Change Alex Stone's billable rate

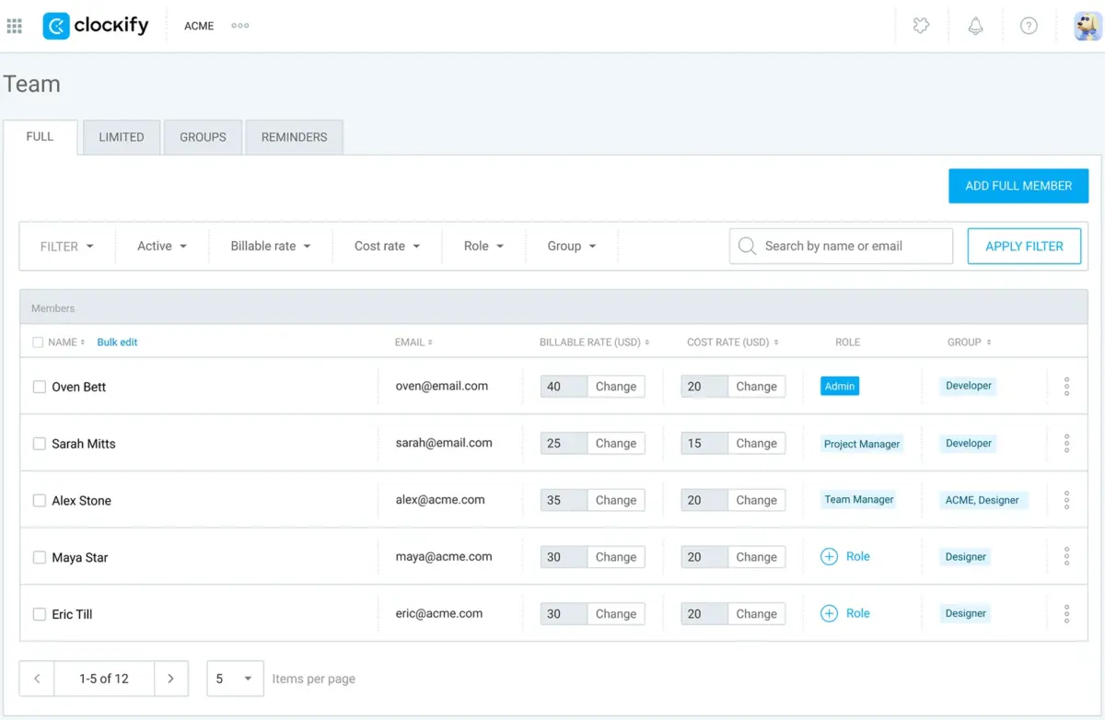pyautogui.click(x=616, y=500)
